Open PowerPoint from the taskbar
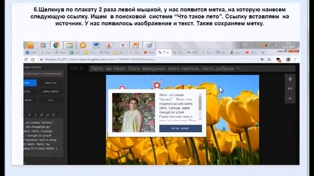Viewport: 314px width, 176px height. pyautogui.click(x=136, y=45)
